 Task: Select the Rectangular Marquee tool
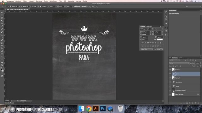click(2, 15)
